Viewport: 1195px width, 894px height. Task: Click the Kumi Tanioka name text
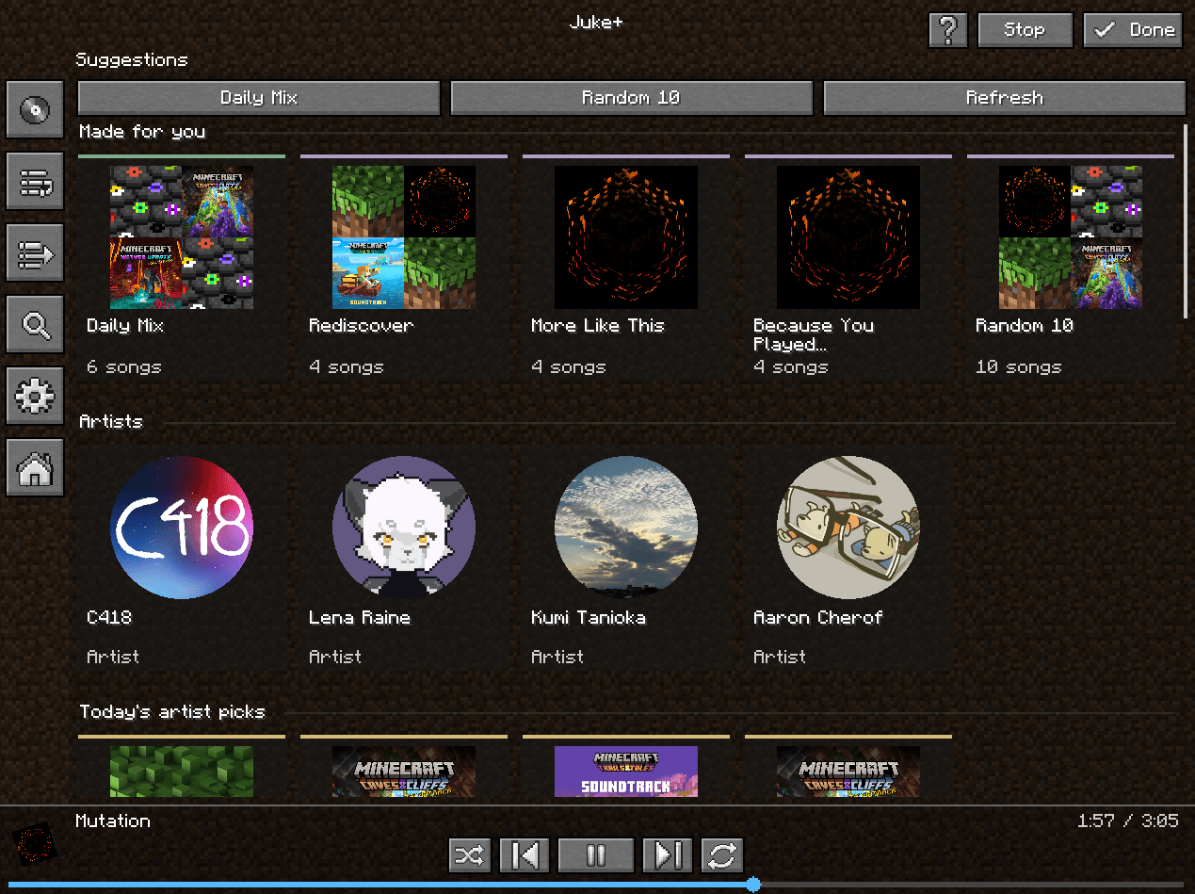tap(589, 618)
